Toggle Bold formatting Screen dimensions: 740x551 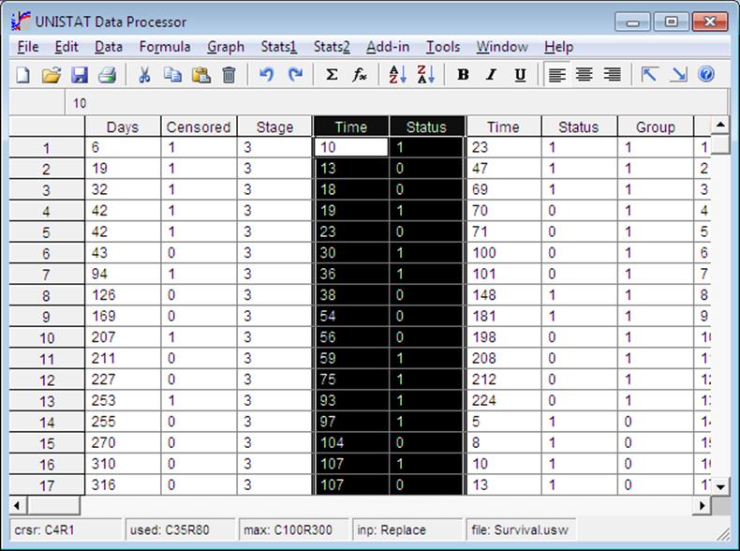click(x=463, y=75)
